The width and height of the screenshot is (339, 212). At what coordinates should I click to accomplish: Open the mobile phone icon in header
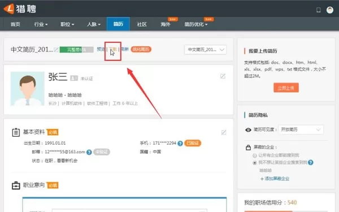[x=319, y=10]
